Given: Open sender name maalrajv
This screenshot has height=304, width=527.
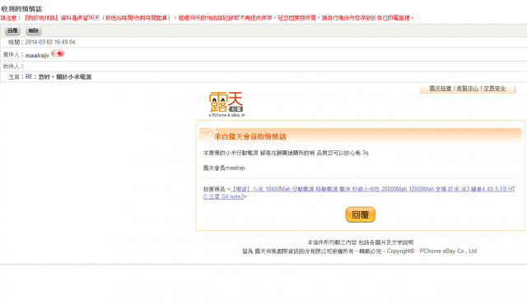Looking at the screenshot, I should coord(37,55).
